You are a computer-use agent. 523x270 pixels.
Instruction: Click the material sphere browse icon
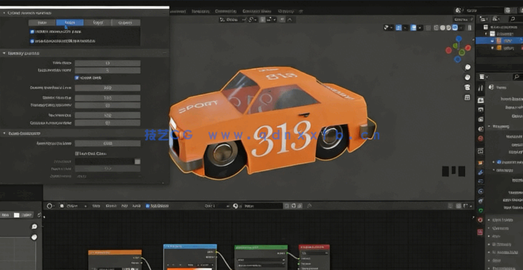pyautogui.click(x=236, y=206)
